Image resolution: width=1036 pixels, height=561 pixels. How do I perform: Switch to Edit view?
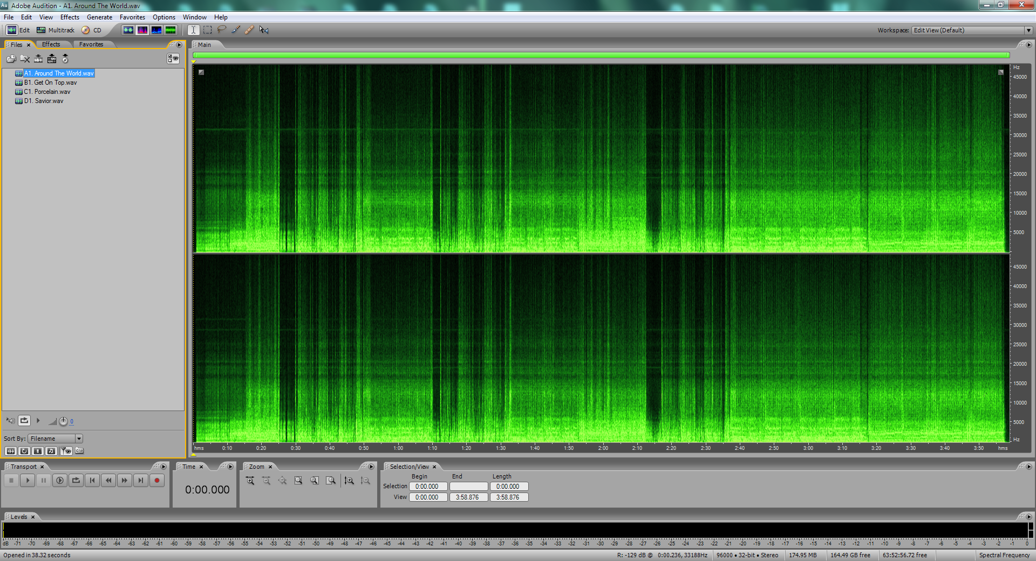click(18, 30)
